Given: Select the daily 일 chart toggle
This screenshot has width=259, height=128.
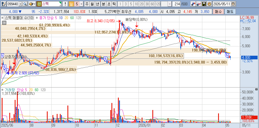Looking at the screenshot, I should [71, 4].
